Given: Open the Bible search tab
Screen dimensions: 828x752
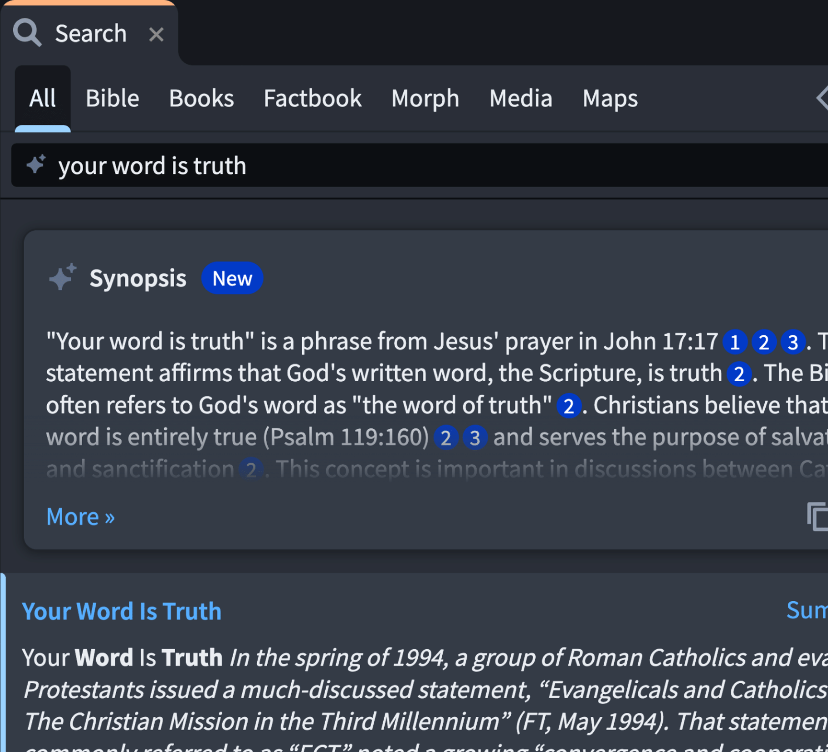Looking at the screenshot, I should point(112,98).
